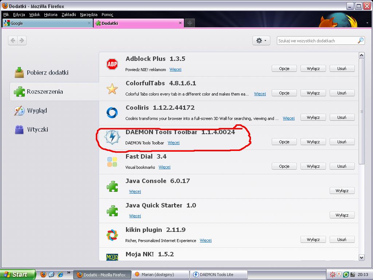
Task: Click the red sun-shaped system tray icon
Action: coord(333,274)
